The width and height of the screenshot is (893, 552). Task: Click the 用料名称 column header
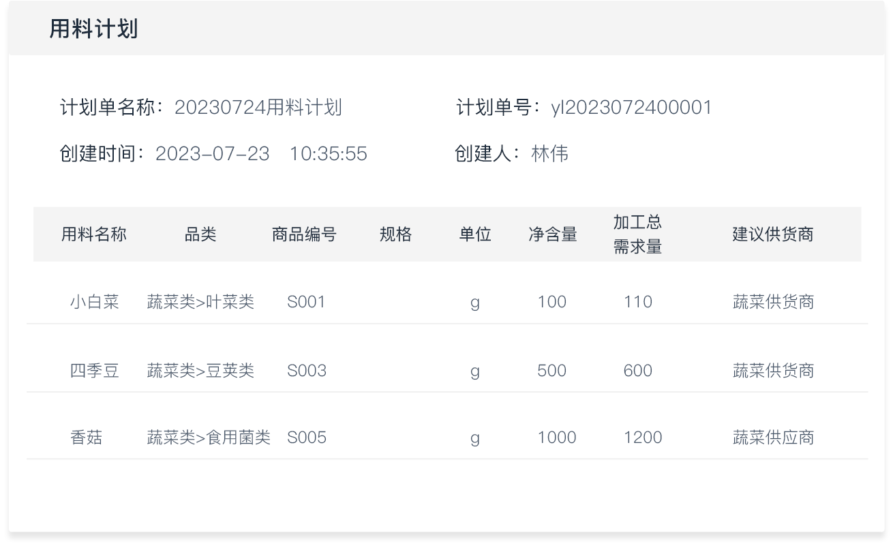click(94, 235)
